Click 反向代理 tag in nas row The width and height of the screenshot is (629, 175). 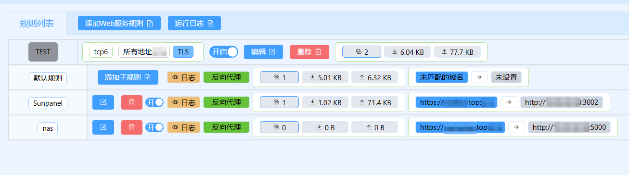226,127
